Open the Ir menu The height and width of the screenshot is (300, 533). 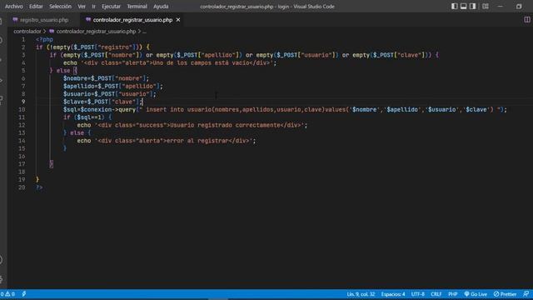coord(93,7)
